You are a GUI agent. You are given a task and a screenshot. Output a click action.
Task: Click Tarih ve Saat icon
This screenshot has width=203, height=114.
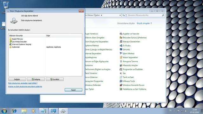121,77
